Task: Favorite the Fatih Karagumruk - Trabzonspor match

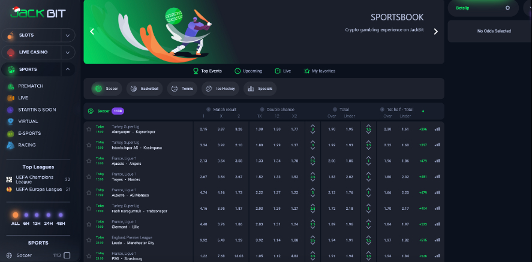Action: tap(89, 209)
